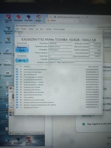Toggle Stay logged in on this browser checkbox
Screen dimensions: 111x148
83,124
